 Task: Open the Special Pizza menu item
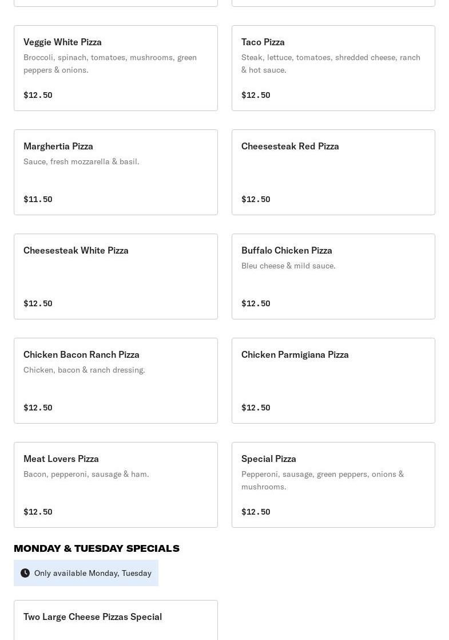(333, 485)
